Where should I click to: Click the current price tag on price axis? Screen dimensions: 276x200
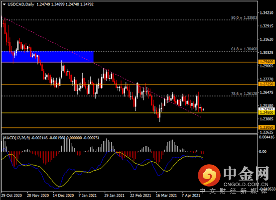tap(267, 109)
